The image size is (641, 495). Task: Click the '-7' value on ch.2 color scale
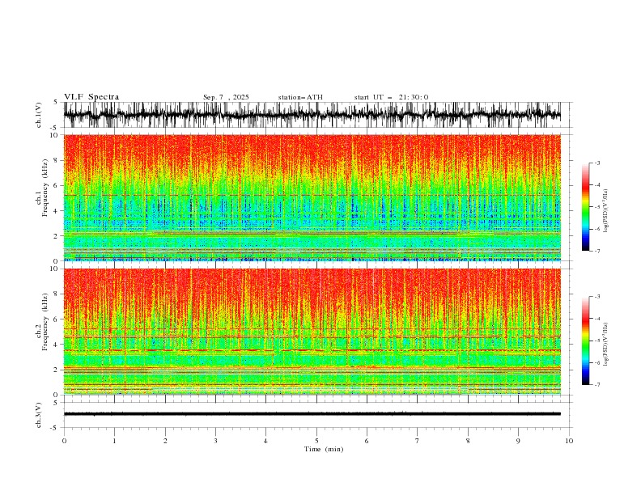tap(597, 385)
